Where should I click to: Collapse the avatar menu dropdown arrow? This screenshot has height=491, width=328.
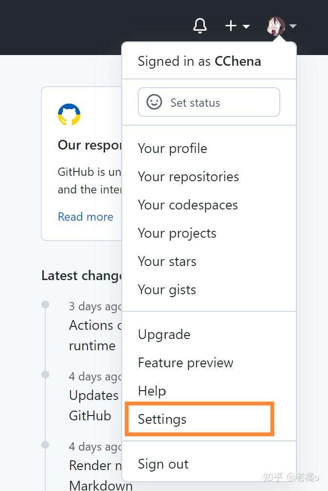point(292,26)
